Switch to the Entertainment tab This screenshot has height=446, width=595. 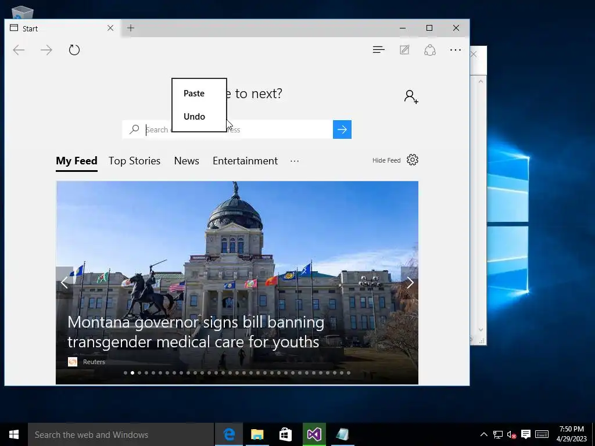(245, 161)
